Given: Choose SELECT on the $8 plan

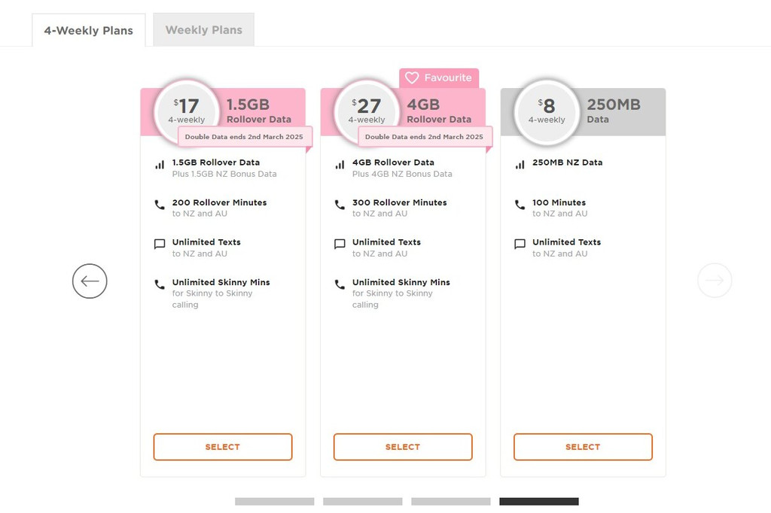Looking at the screenshot, I should pos(583,447).
